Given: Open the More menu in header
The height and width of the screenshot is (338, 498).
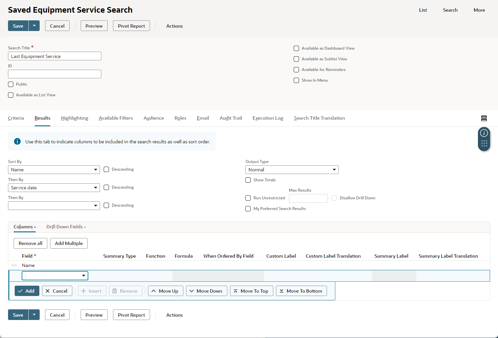Looking at the screenshot, I should point(479,10).
